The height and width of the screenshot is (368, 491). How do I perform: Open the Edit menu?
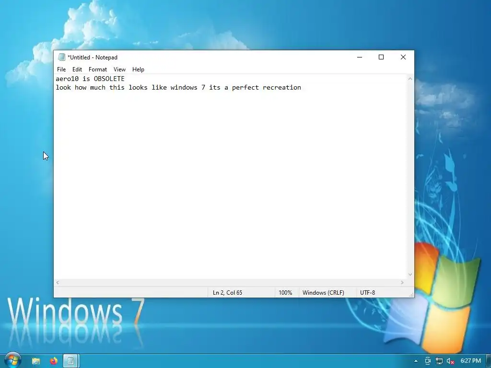point(77,69)
